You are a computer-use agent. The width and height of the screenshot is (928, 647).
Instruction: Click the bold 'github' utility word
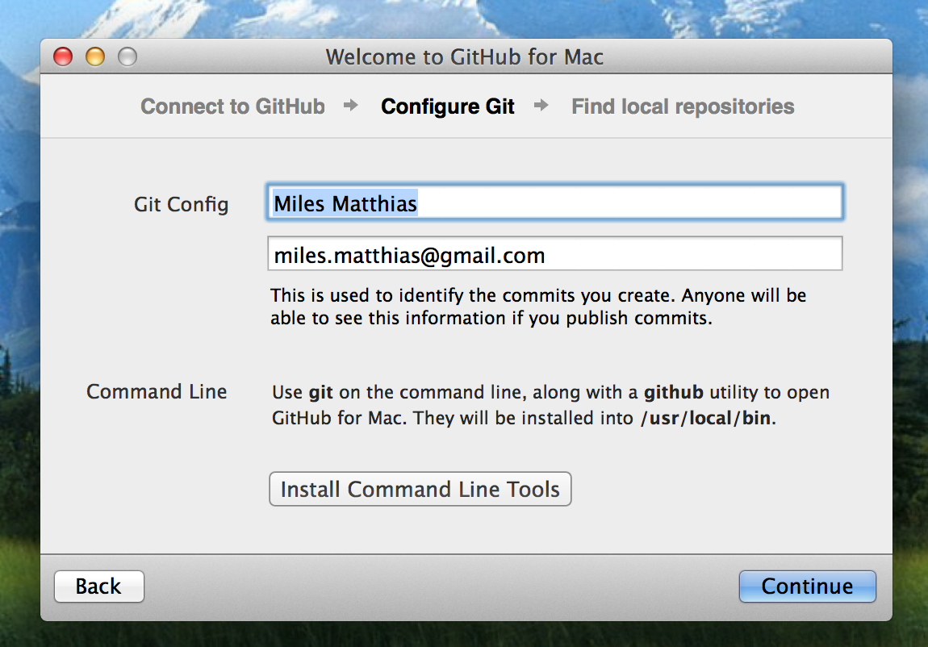tap(674, 393)
